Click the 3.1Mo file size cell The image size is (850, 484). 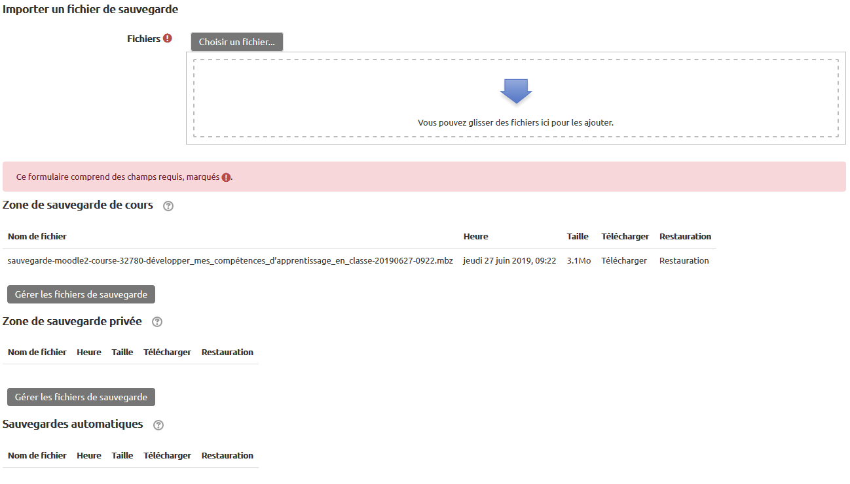click(x=578, y=260)
